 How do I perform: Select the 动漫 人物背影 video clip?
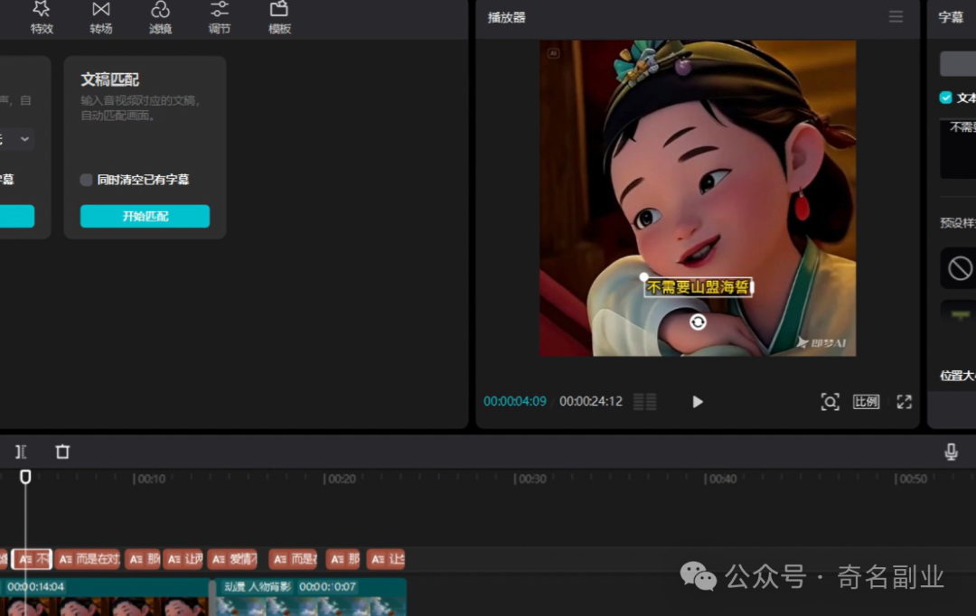[x=311, y=597]
